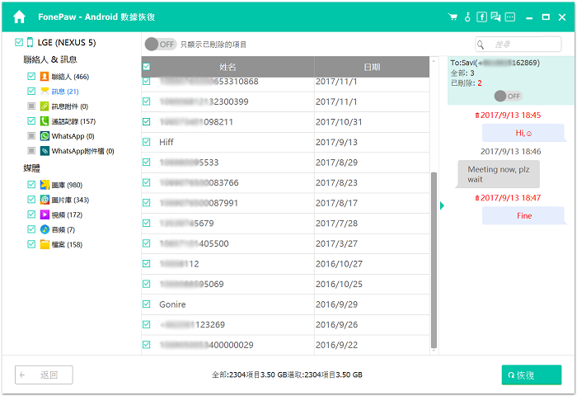Open the Files (158) category
Image resolution: width=577 pixels, height=396 pixels.
(x=67, y=244)
